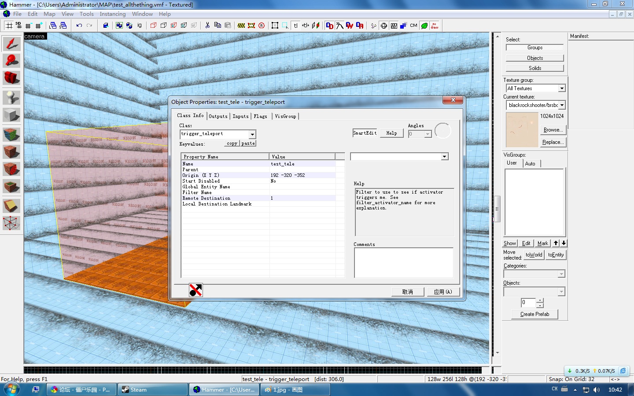Image resolution: width=634 pixels, height=396 pixels.
Task: Click the toWorld button
Action: point(534,255)
